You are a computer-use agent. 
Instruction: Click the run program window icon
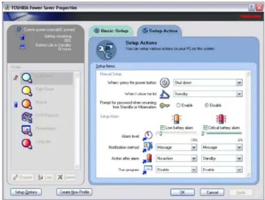click(x=147, y=170)
